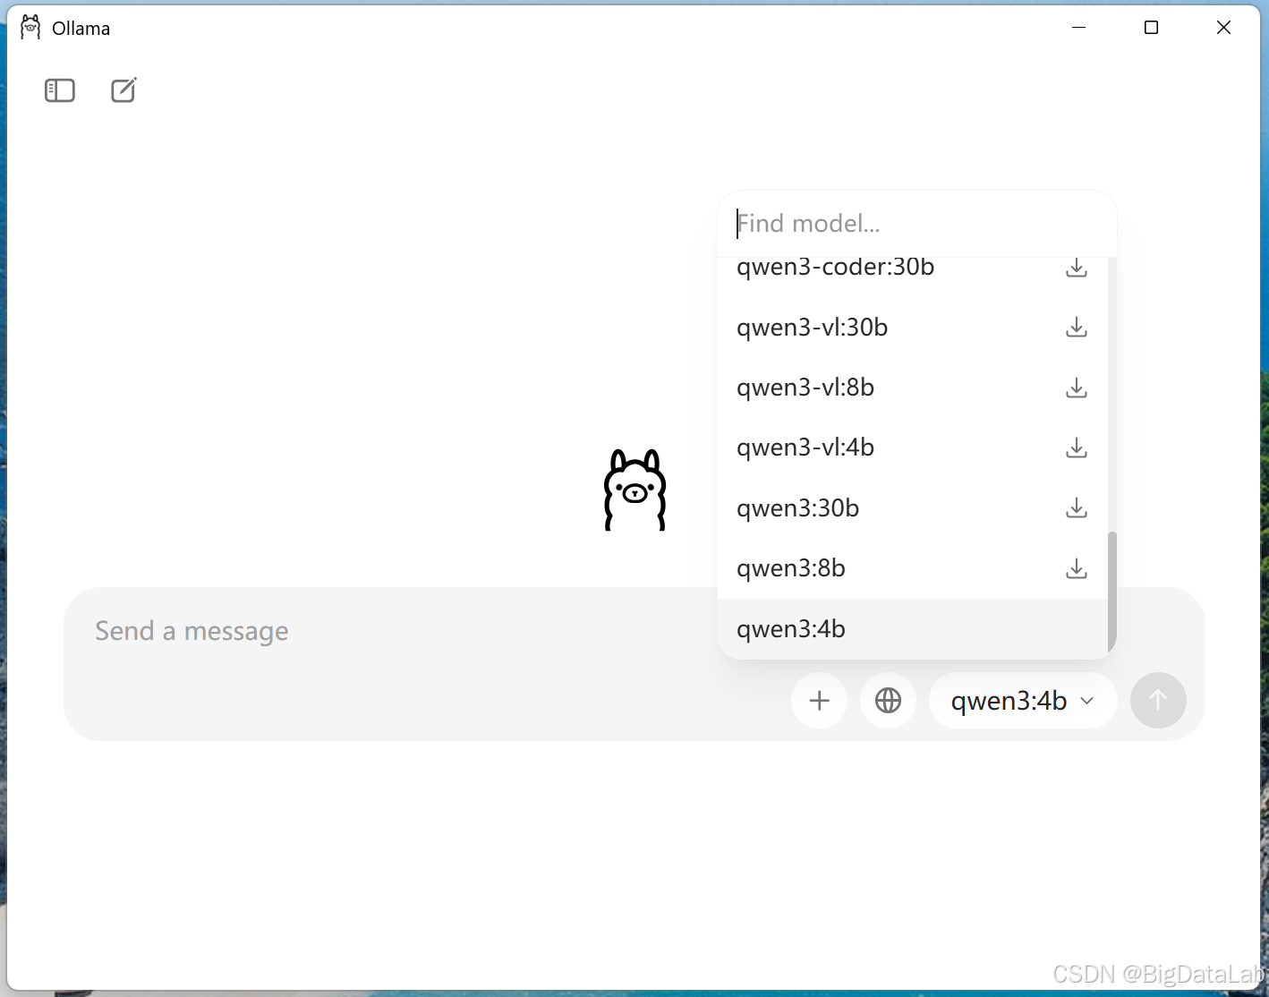This screenshot has height=997, width=1269.
Task: Toggle web search globe icon
Action: (x=888, y=700)
